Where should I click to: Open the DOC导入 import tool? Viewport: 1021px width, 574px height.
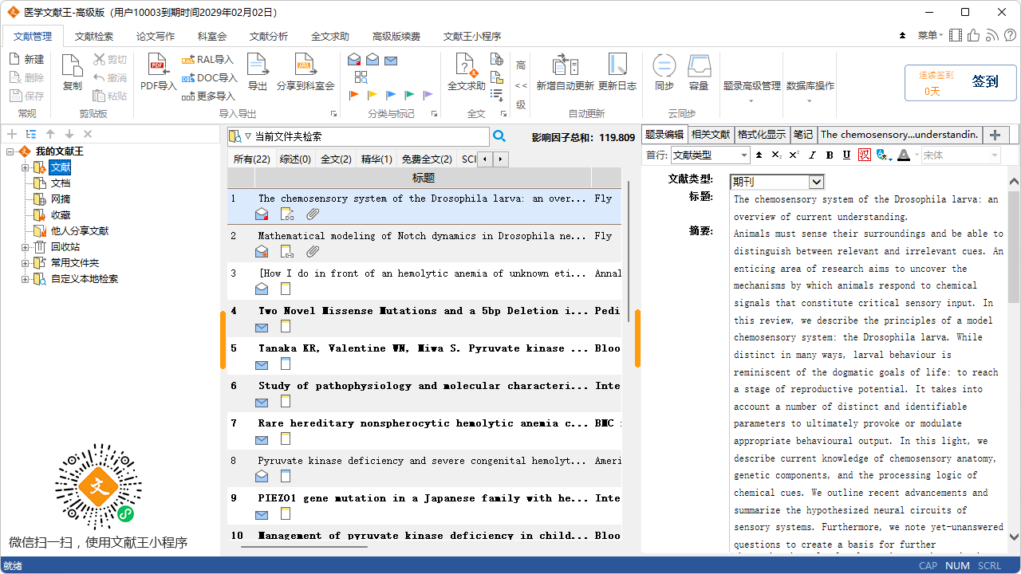pyautogui.click(x=210, y=78)
